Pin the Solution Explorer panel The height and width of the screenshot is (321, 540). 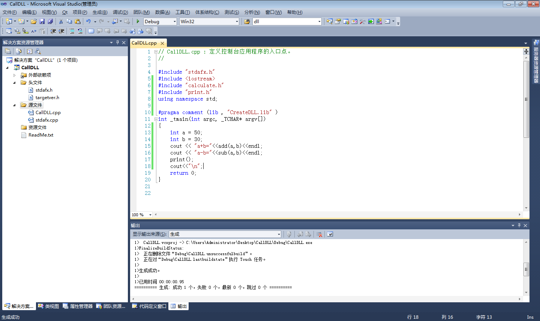[x=117, y=43]
